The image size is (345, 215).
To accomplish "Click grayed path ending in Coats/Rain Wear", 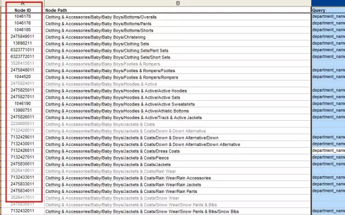I will pos(111,171).
